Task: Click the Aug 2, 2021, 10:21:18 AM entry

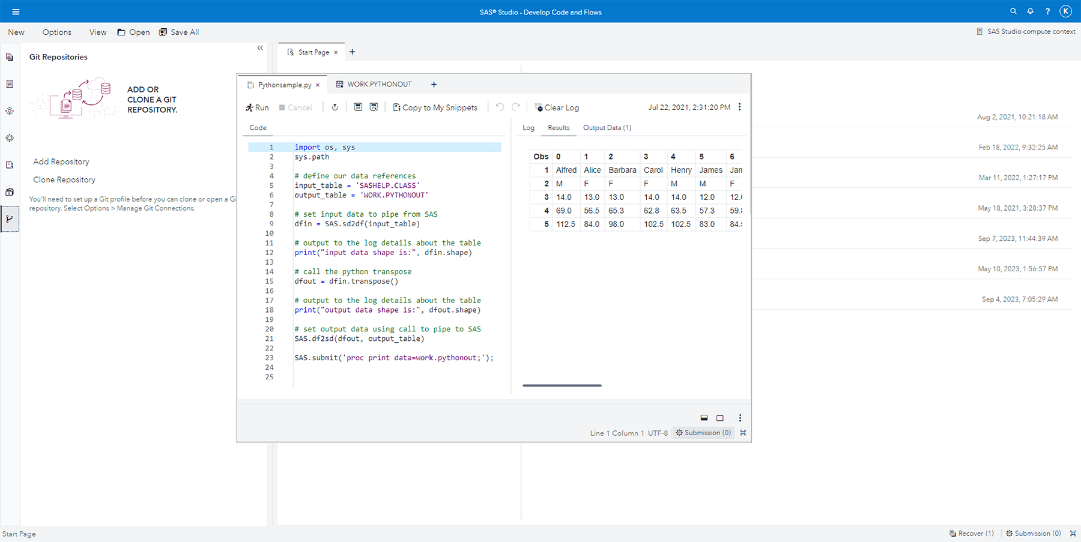Action: click(1017, 117)
